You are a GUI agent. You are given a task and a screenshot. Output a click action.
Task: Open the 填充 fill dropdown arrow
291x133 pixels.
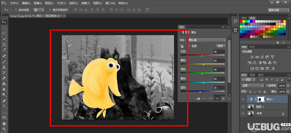click(x=288, y=91)
